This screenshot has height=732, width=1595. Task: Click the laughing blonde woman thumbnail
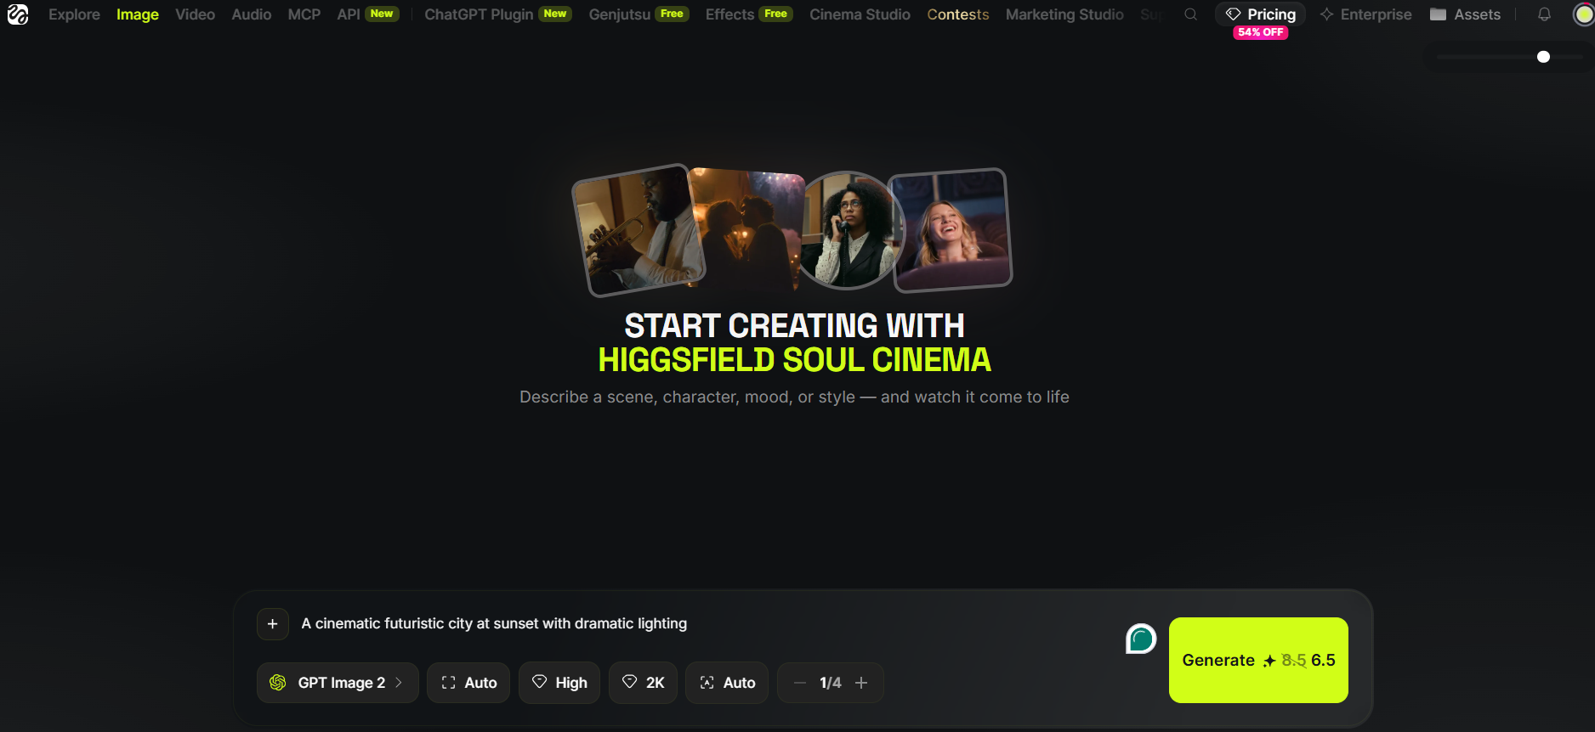[x=950, y=229]
